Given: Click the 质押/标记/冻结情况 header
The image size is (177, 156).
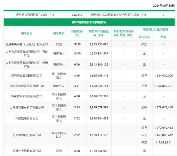Looking at the screenshot, I should 155,30.
